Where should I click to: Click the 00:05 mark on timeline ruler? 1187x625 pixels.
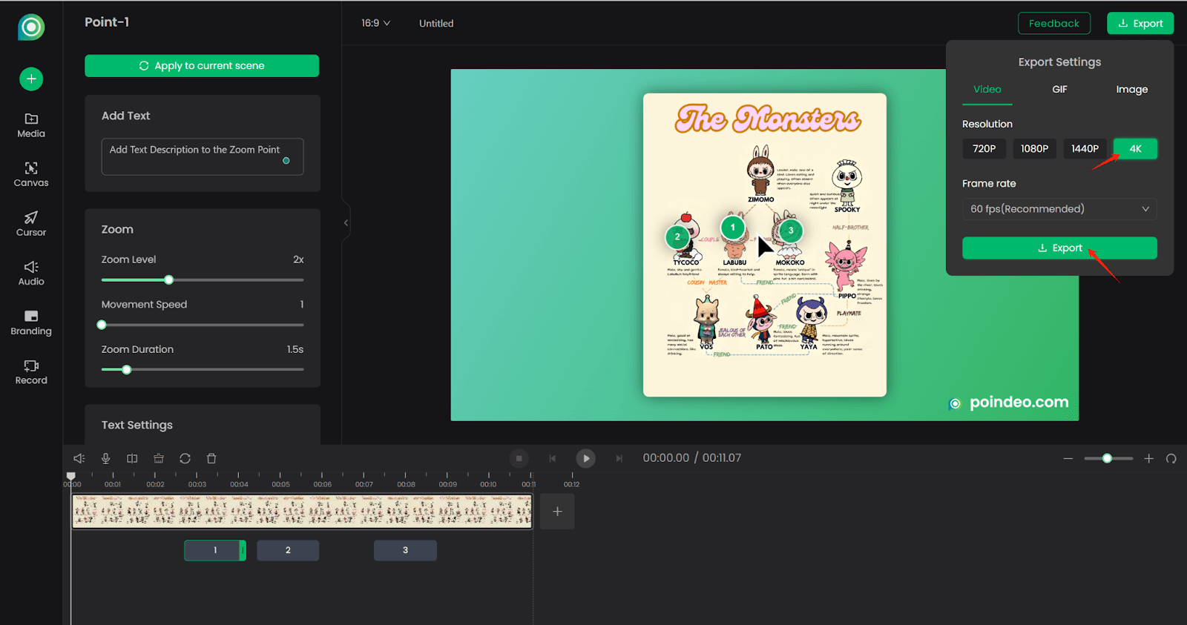click(280, 484)
